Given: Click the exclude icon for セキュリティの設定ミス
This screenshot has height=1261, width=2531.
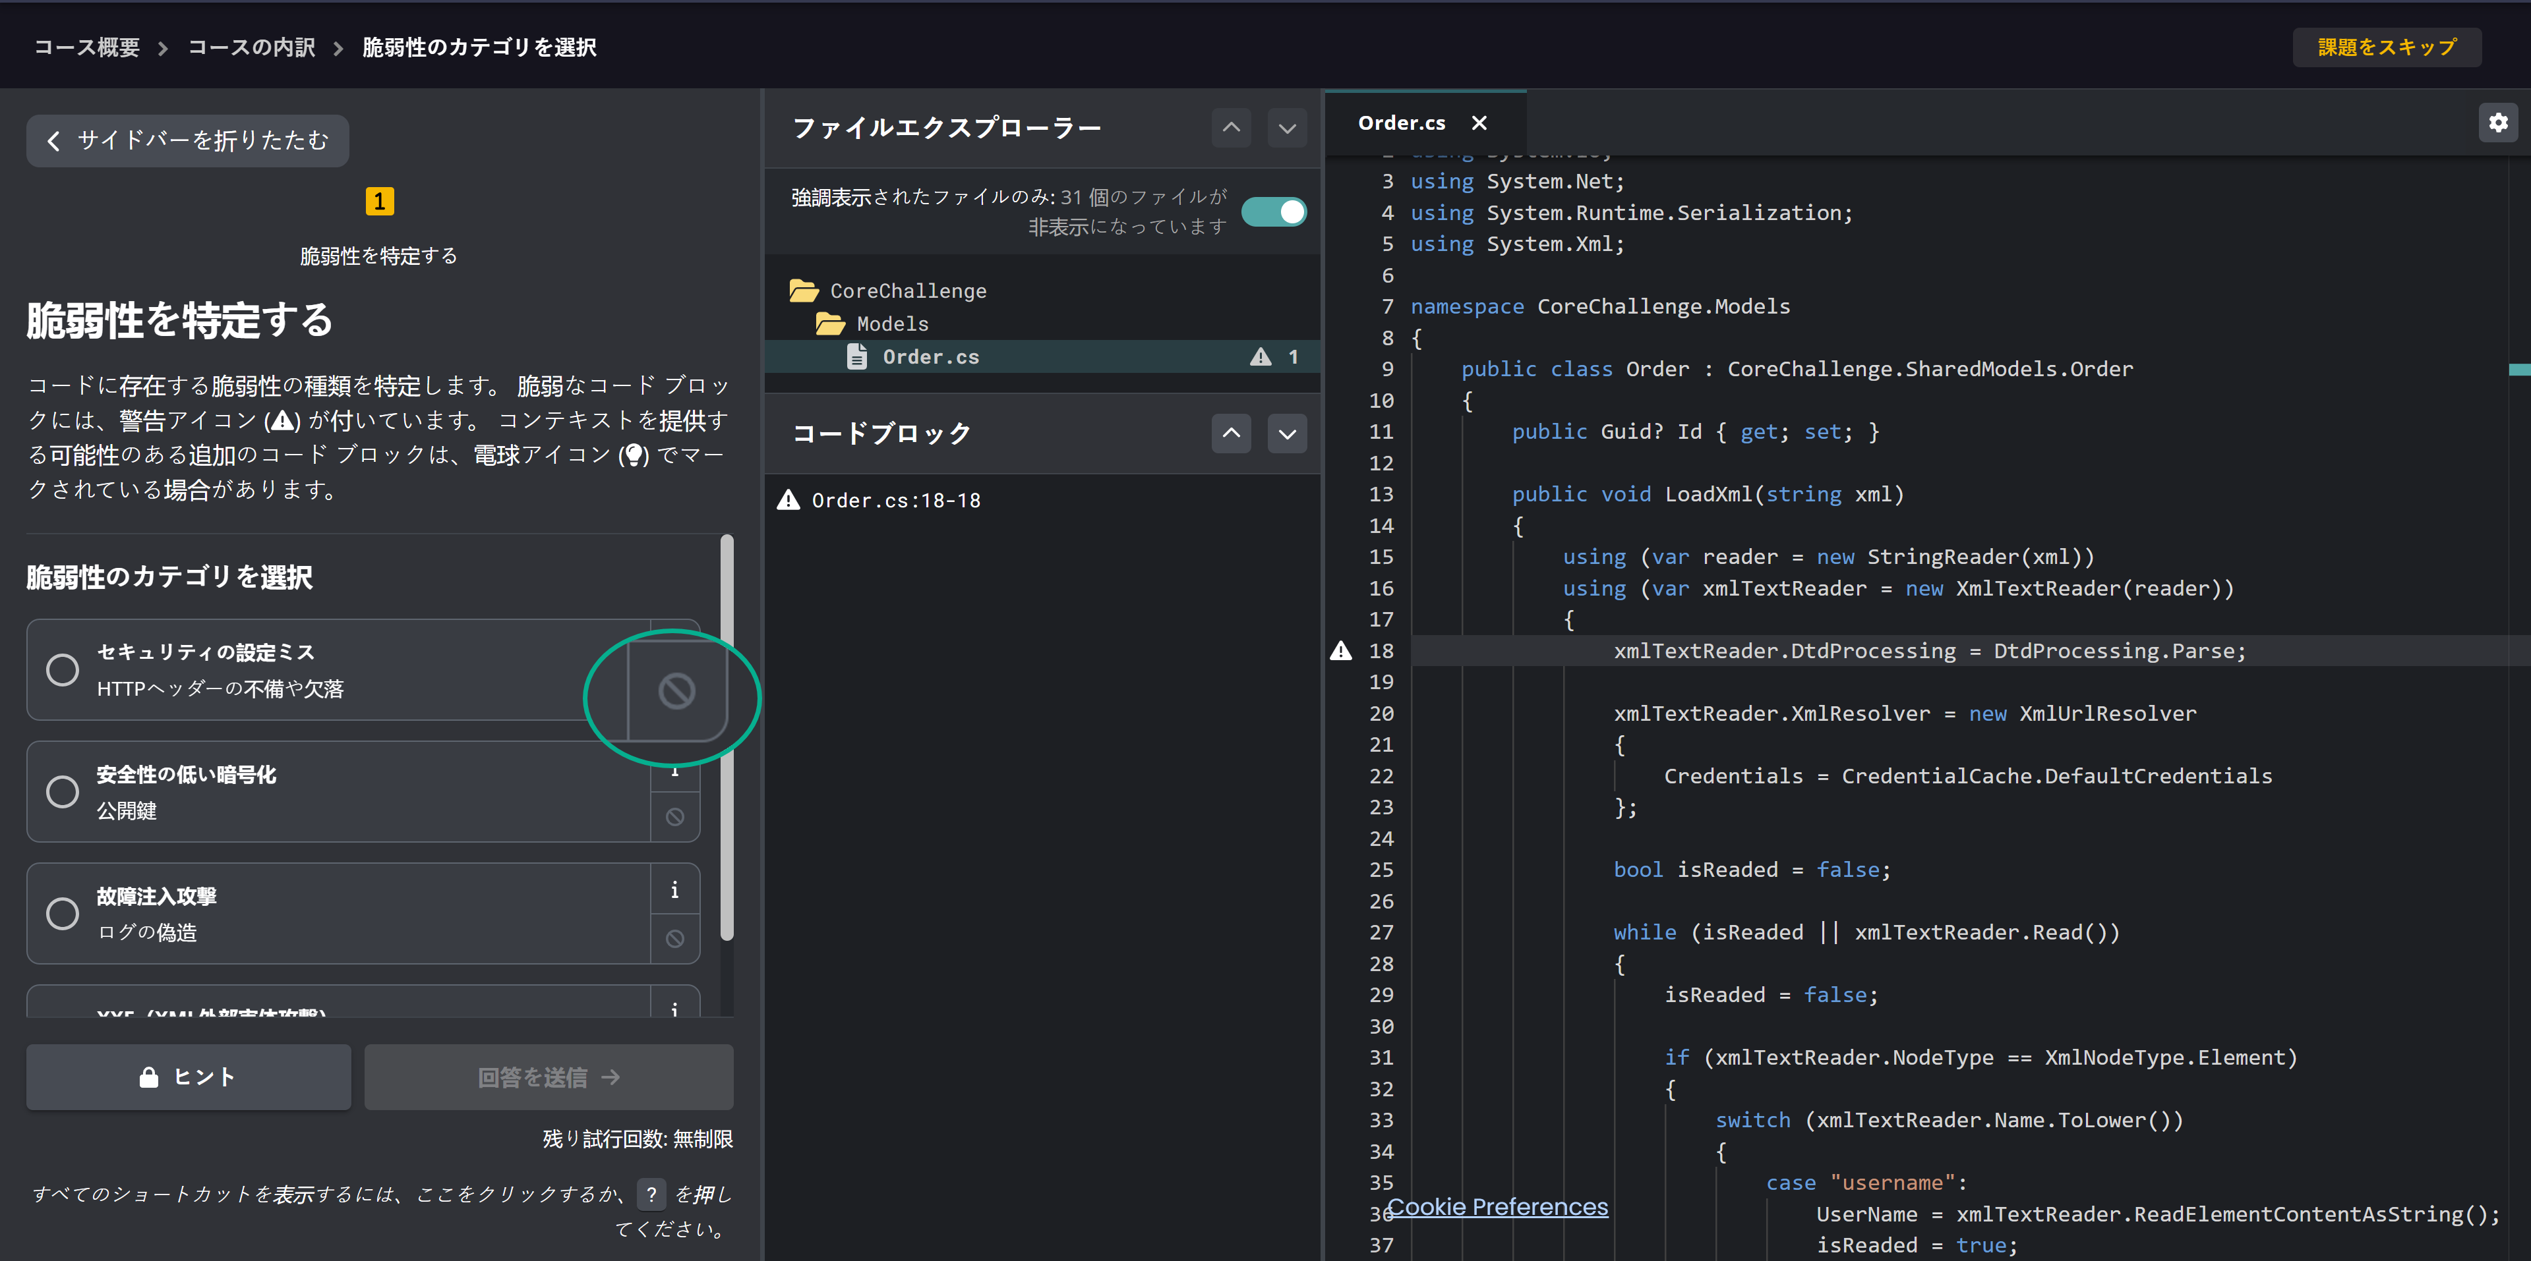Looking at the screenshot, I should click(676, 690).
